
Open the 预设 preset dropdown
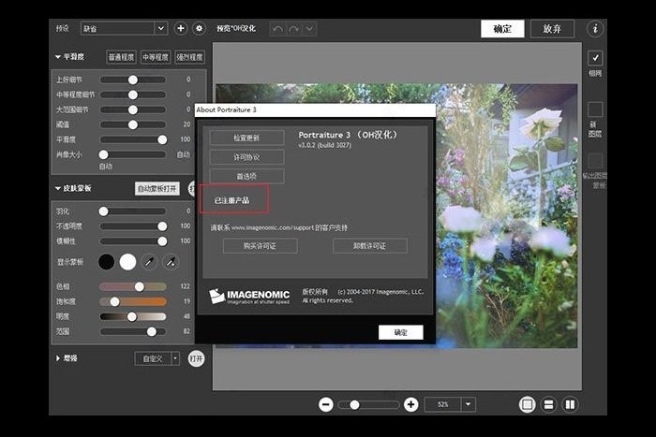[123, 29]
